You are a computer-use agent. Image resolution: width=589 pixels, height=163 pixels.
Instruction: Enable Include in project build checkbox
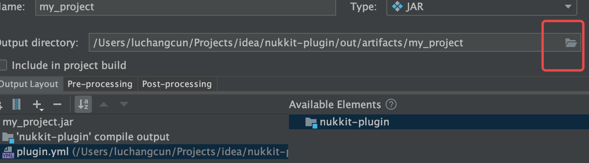click(3, 65)
